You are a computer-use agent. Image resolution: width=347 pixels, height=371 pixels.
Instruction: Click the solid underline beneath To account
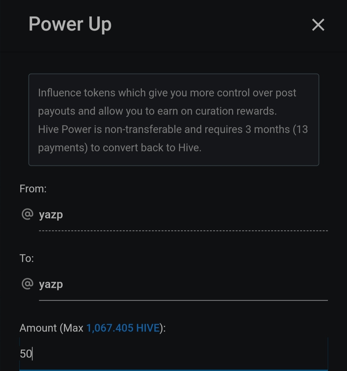tap(183, 300)
